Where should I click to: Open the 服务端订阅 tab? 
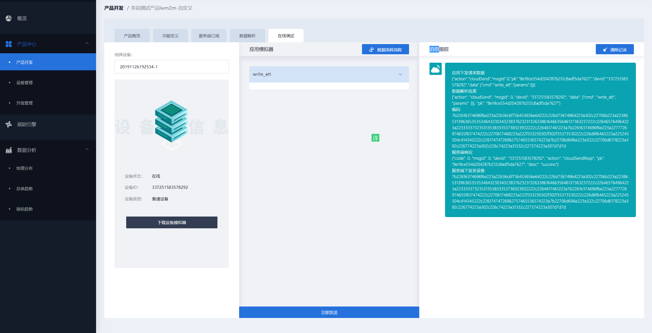pyautogui.click(x=209, y=36)
